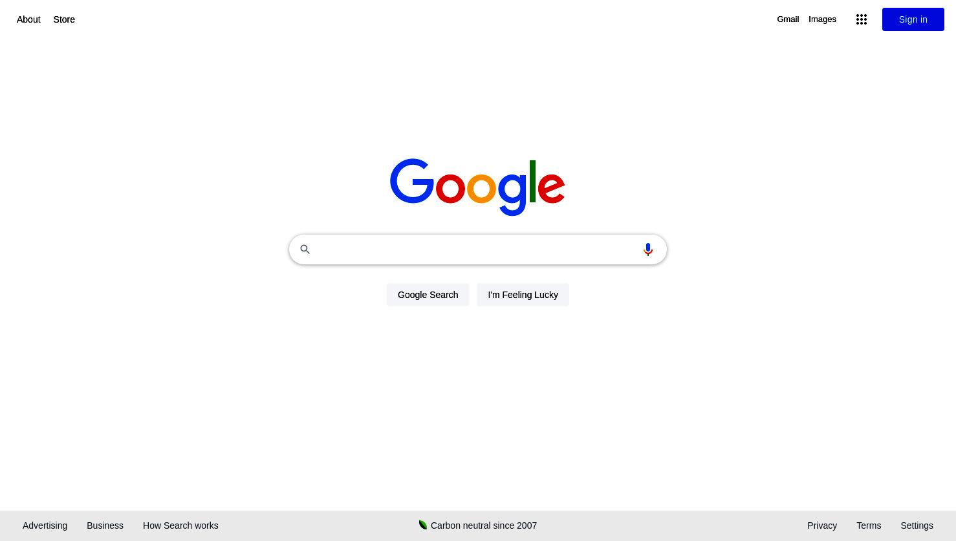Image resolution: width=956 pixels, height=541 pixels.
Task: Open Advertising footer link
Action: click(x=45, y=525)
